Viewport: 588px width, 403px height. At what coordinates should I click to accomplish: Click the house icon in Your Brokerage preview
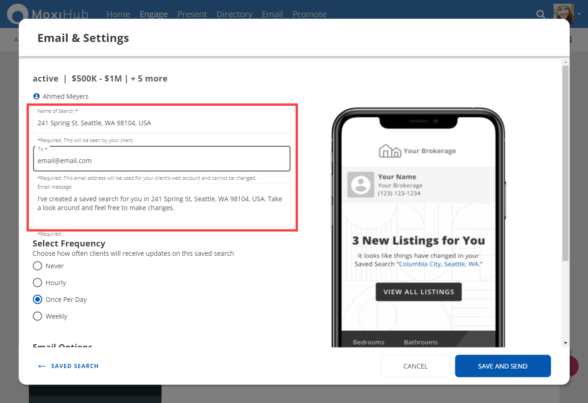pyautogui.click(x=390, y=151)
